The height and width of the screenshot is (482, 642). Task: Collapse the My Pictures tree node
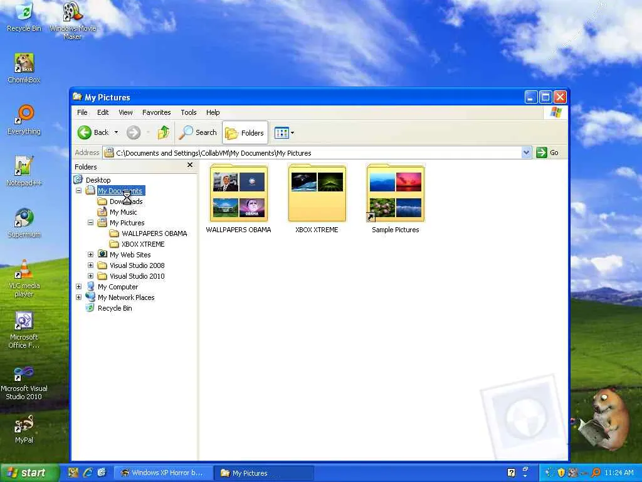[x=90, y=223]
